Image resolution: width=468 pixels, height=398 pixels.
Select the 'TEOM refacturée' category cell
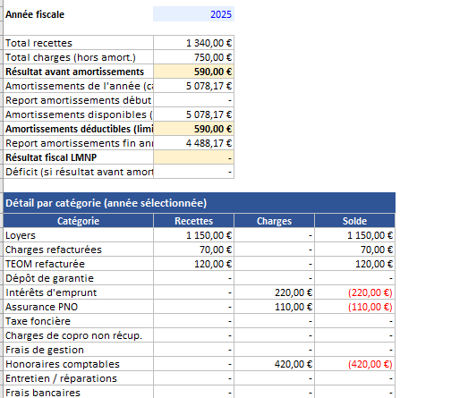(79, 264)
